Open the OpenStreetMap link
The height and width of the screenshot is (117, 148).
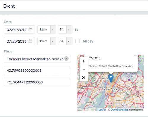tap(120, 110)
